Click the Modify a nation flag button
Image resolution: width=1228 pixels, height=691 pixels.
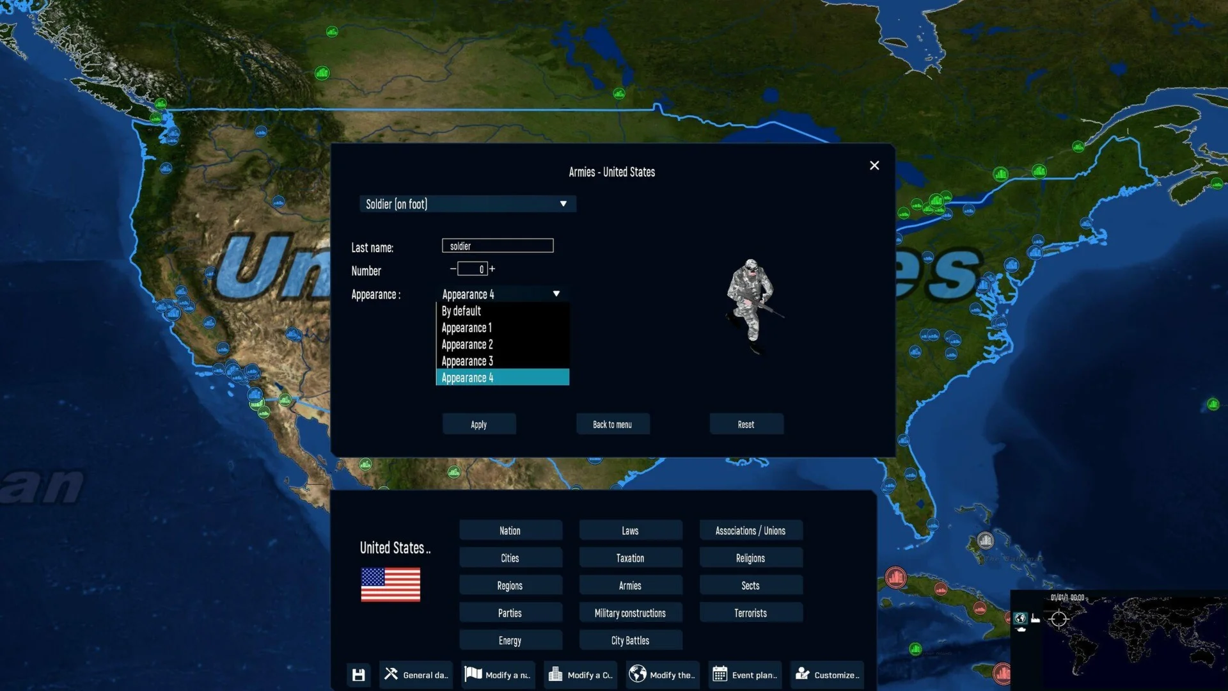click(x=498, y=675)
